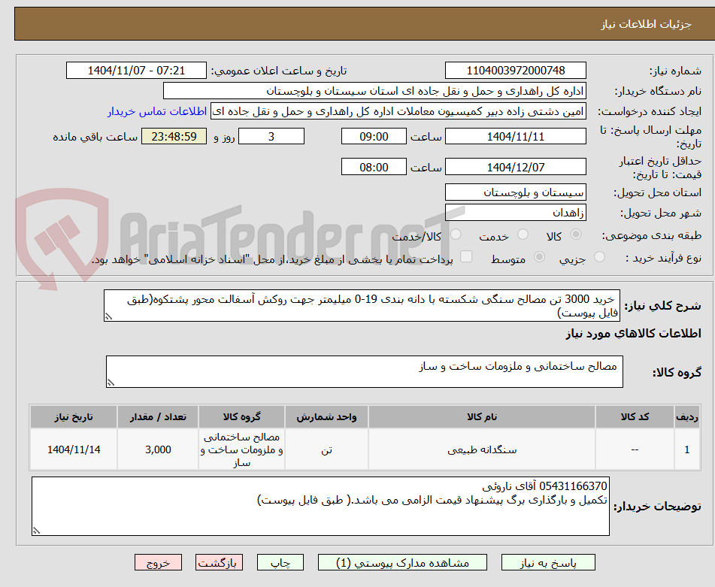
Task: Toggle the اسناد خزانه اسلامی payment checkbox
Action: (x=466, y=256)
